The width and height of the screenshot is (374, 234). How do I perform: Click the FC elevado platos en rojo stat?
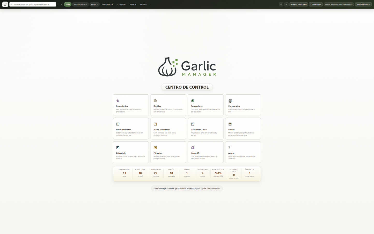pyautogui.click(x=234, y=174)
